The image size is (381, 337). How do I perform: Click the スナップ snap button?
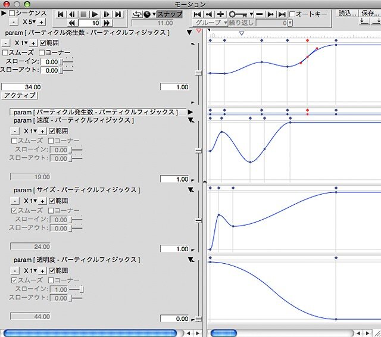(x=169, y=14)
